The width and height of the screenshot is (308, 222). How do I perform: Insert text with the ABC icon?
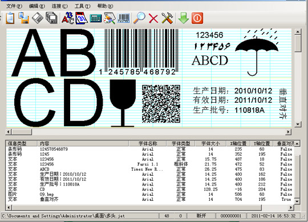68,18
